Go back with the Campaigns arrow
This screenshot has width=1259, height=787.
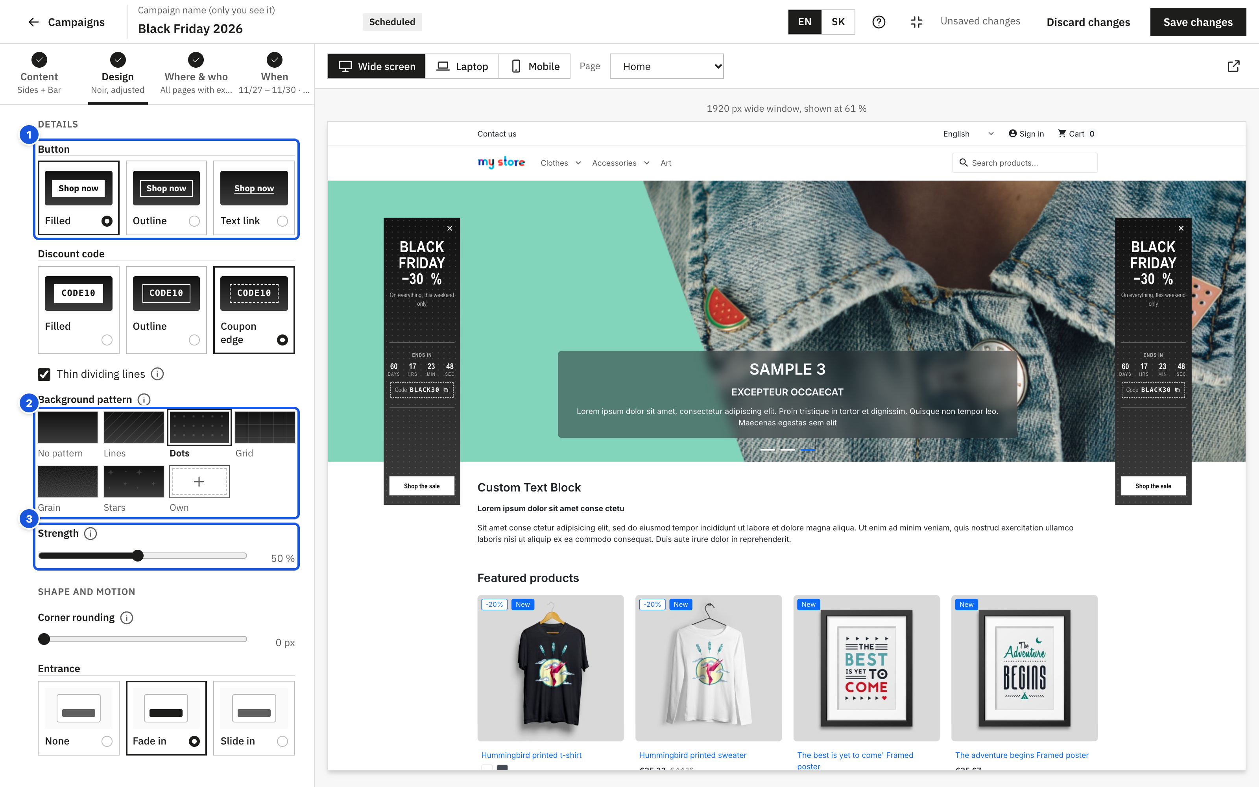(x=34, y=22)
